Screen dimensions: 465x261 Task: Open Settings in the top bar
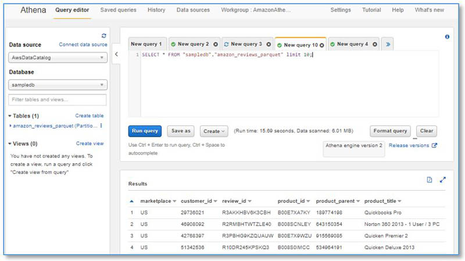(341, 10)
